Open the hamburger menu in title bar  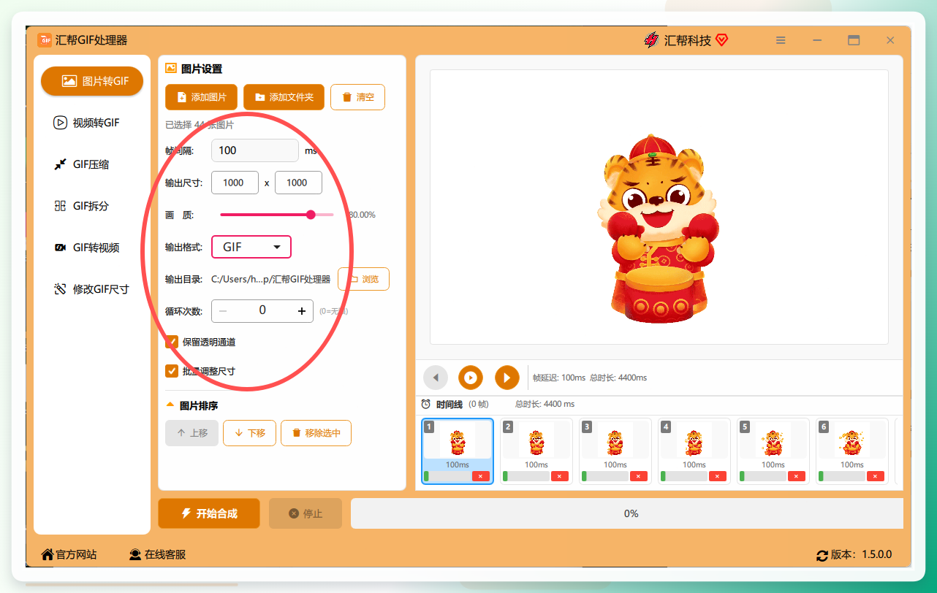click(781, 40)
